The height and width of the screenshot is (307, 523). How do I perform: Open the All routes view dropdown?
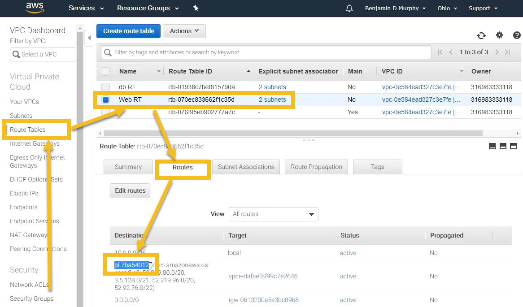[274, 214]
